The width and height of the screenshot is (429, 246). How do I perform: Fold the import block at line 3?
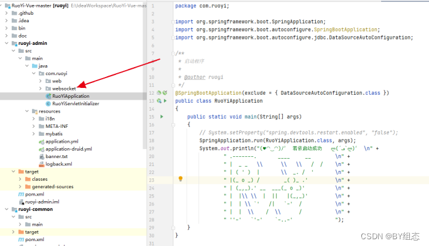(171, 22)
